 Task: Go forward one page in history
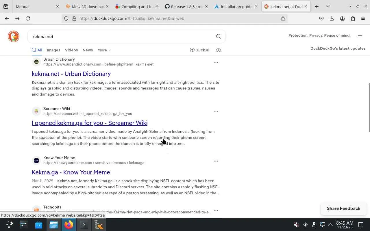(17, 18)
